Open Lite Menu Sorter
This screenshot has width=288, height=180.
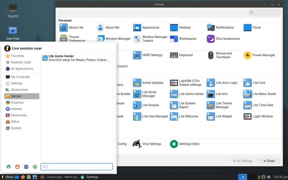pos(260,94)
